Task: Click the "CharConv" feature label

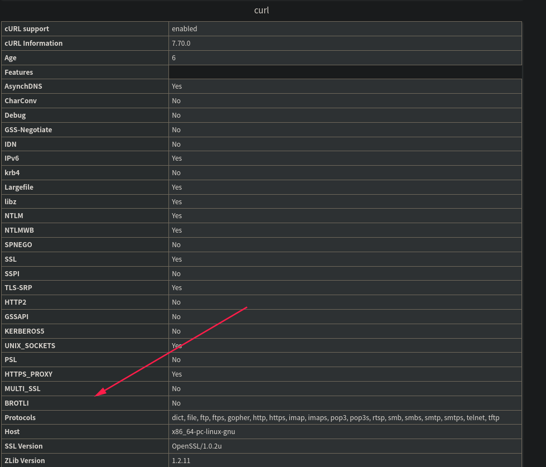Action: (21, 100)
